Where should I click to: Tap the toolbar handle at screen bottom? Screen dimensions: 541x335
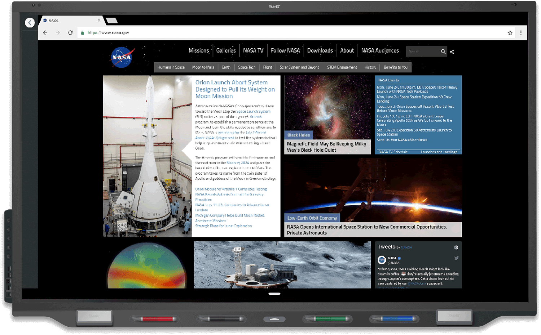point(274,294)
